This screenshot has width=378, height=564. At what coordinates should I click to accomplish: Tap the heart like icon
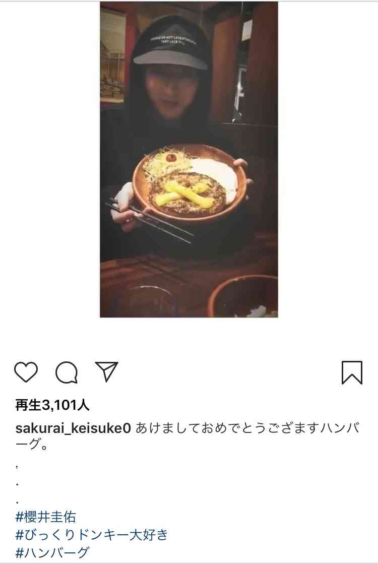pyautogui.click(x=26, y=372)
